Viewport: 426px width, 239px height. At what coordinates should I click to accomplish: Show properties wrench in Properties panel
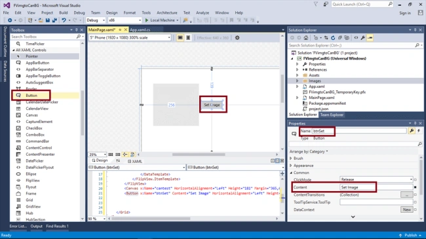click(x=412, y=131)
